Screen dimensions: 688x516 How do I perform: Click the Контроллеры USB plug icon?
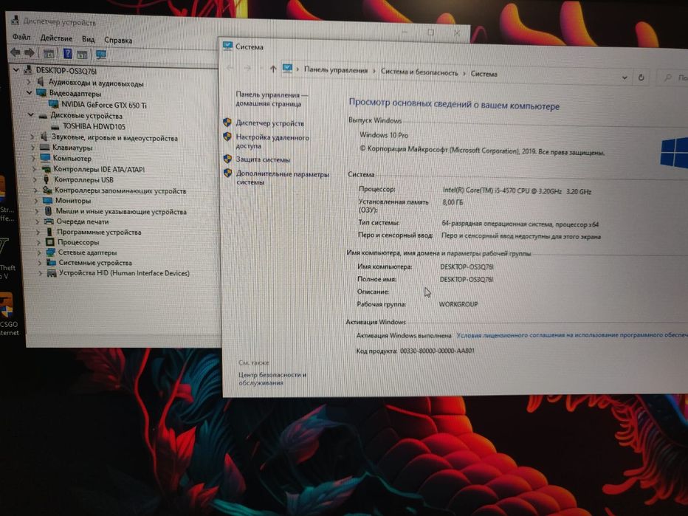pyautogui.click(x=46, y=179)
